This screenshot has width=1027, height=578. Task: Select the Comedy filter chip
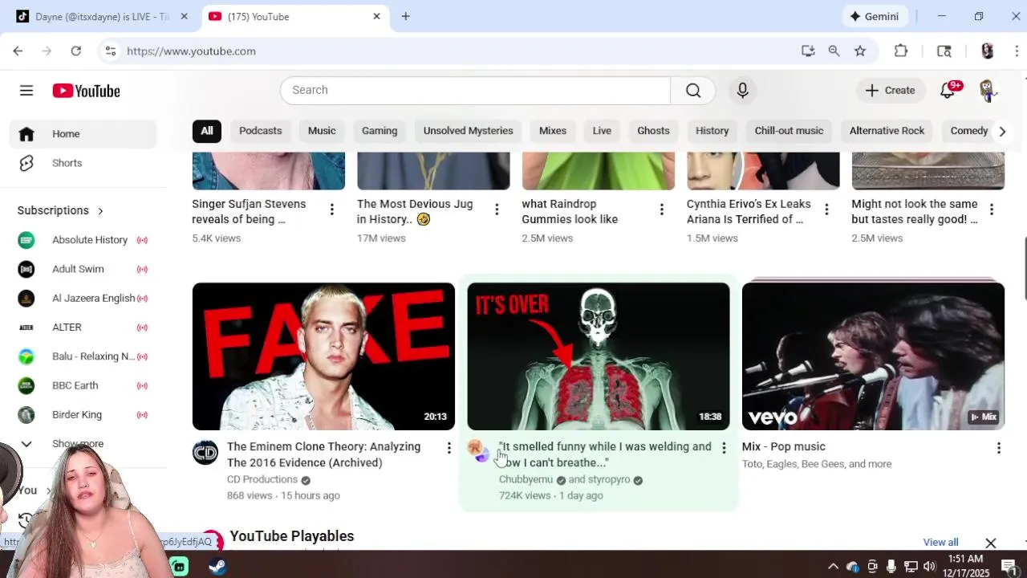click(967, 131)
